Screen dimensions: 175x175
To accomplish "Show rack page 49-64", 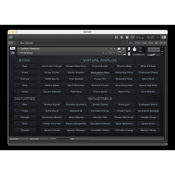I will pos(150,43).
